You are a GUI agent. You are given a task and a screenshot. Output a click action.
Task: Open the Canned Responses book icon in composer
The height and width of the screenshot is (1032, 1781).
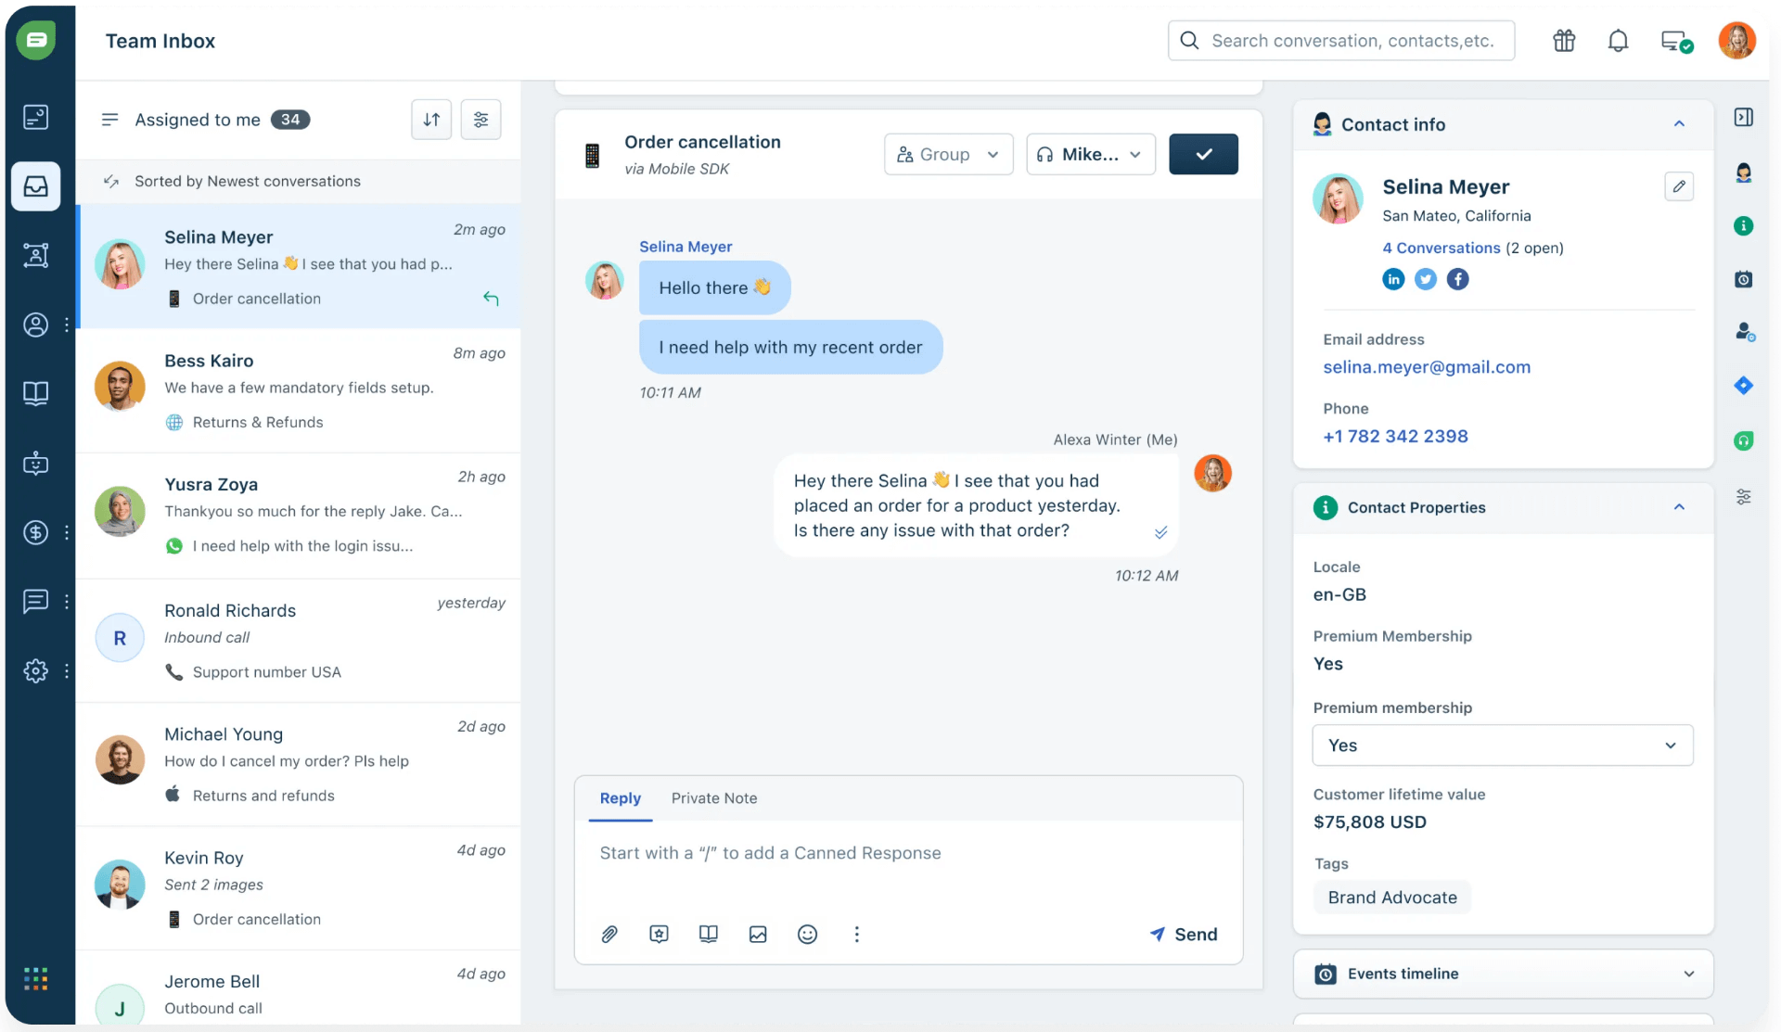(708, 934)
